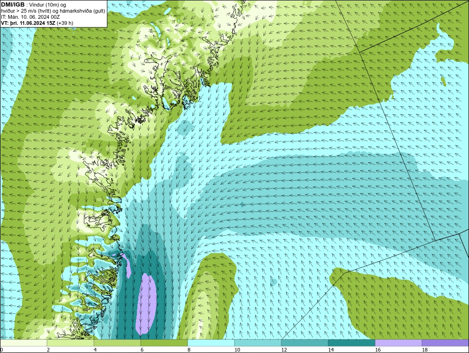This screenshot has height=353, width=469.
Task: Click the legend scale label 16
Action: click(378, 350)
